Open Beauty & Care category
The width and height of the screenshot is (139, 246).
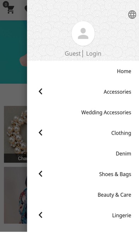coord(114,195)
